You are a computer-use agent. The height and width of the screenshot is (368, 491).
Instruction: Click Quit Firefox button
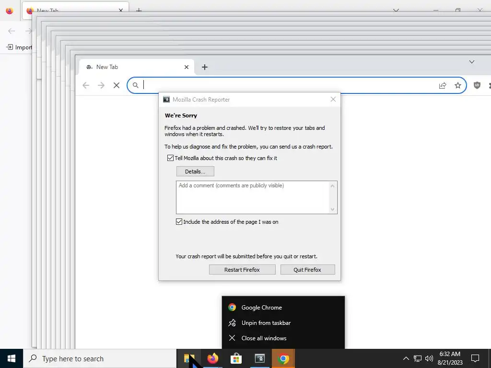click(x=307, y=270)
